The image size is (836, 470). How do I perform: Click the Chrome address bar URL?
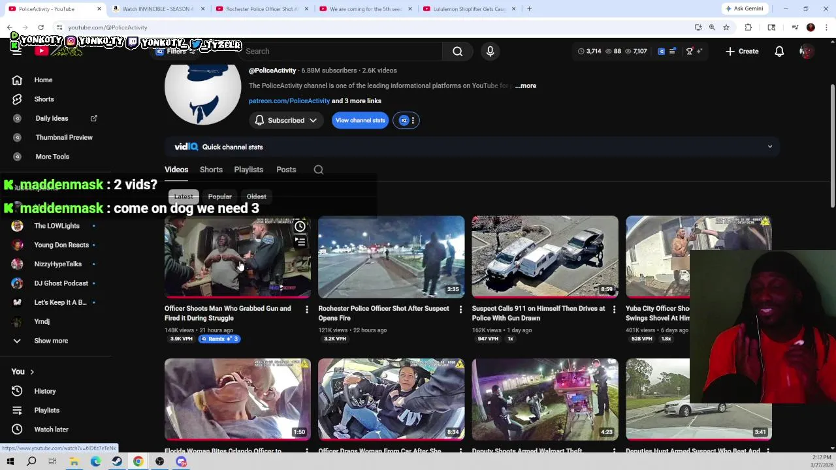tap(108, 27)
